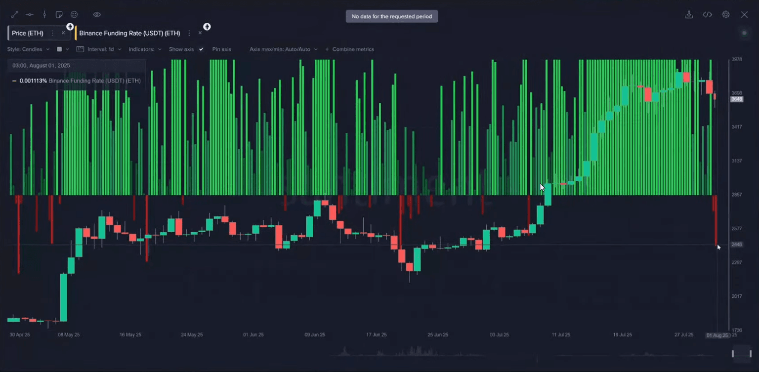Switch to Binance Funding Rate (USDT) tab
Screen dimensions: 759x372
129,33
